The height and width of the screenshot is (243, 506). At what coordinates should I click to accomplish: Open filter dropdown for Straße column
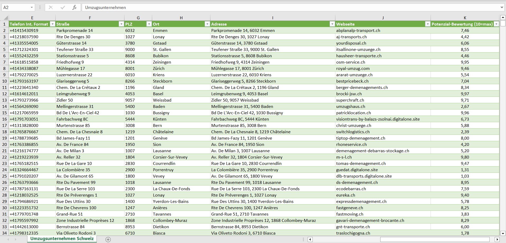(x=121, y=24)
